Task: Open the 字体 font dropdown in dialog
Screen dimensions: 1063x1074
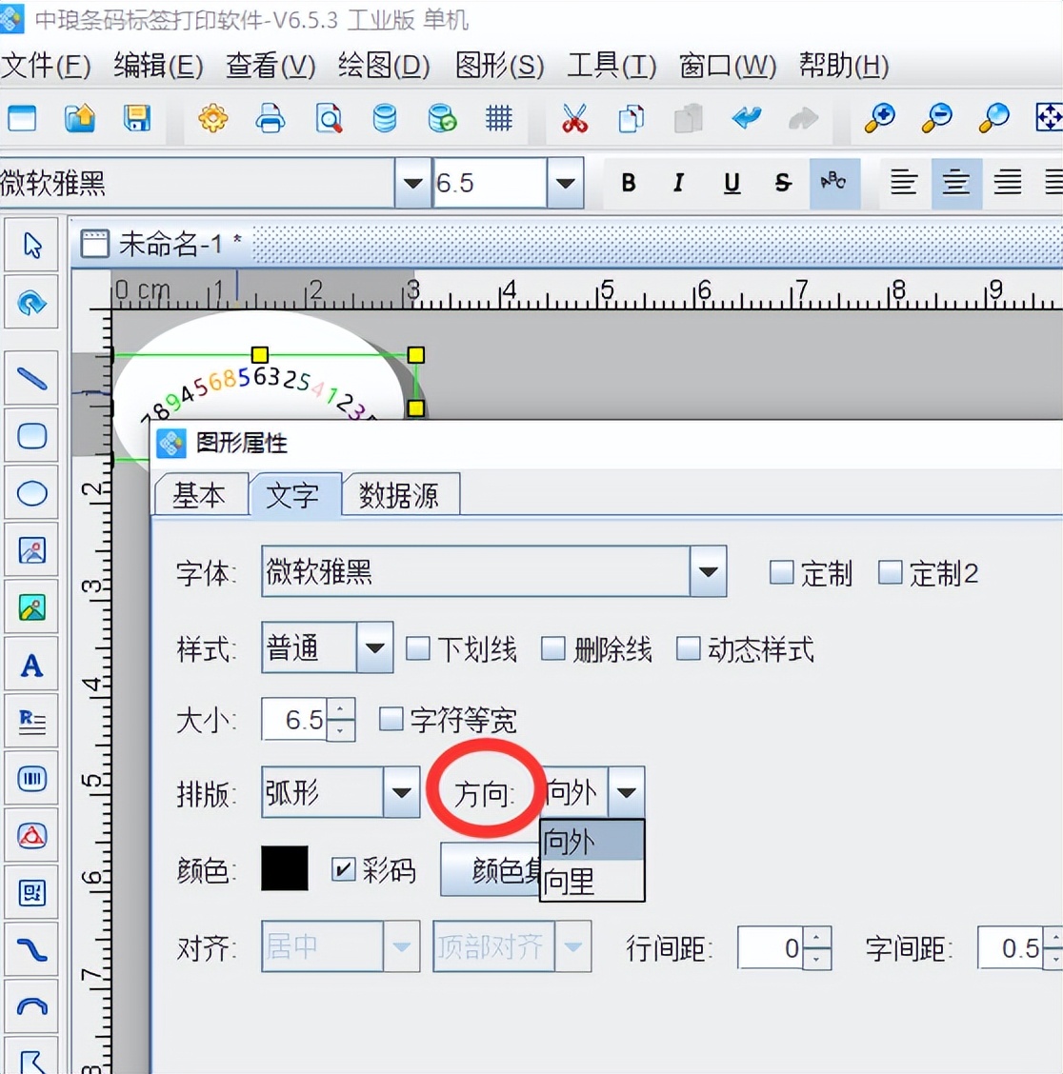Action: coord(708,572)
